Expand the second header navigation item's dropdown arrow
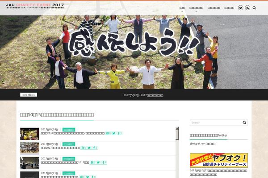 click(x=196, y=12)
